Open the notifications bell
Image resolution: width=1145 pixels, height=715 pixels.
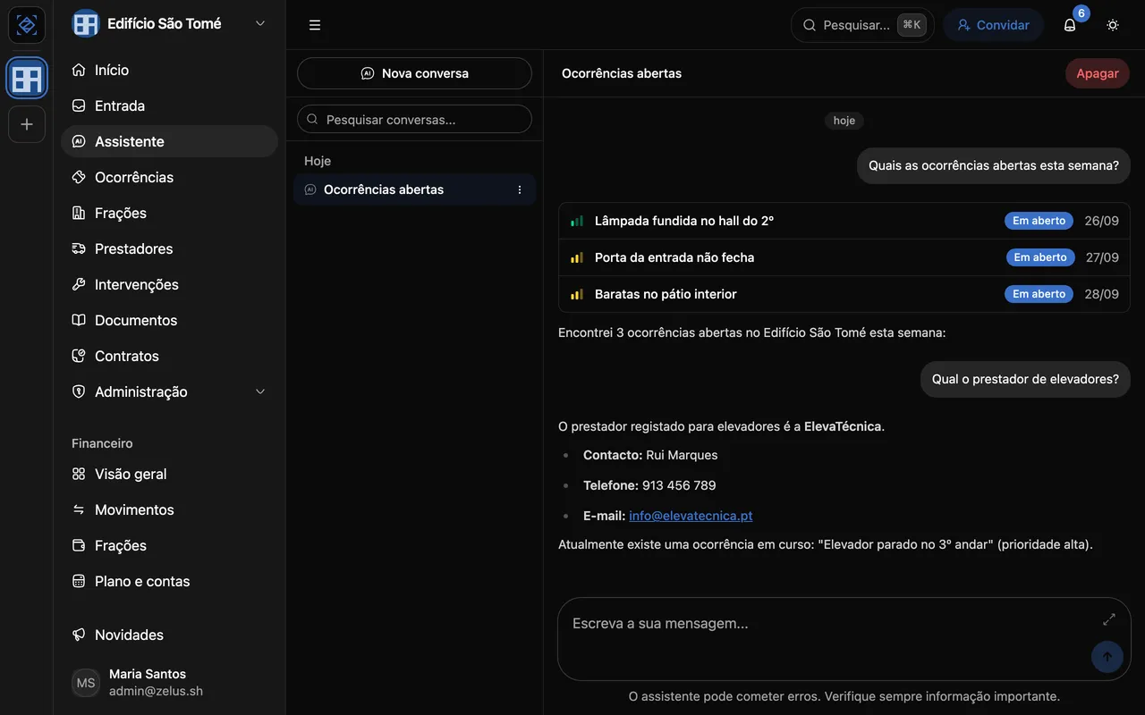(1070, 25)
